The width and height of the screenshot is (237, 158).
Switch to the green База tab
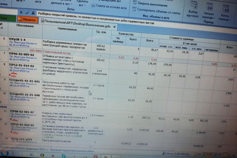pyautogui.click(x=8, y=18)
